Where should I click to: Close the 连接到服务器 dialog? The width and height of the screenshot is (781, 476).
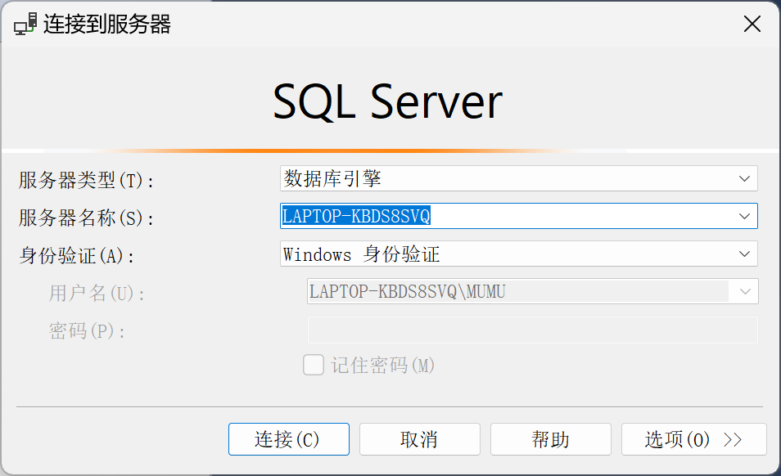point(752,25)
